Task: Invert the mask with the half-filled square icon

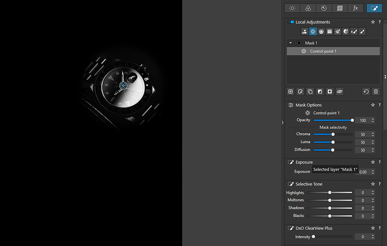Action: point(320,91)
